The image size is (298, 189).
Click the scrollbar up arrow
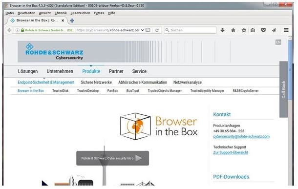pyautogui.click(x=290, y=38)
